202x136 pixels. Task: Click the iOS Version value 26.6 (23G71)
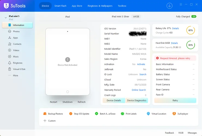click(x=140, y=29)
